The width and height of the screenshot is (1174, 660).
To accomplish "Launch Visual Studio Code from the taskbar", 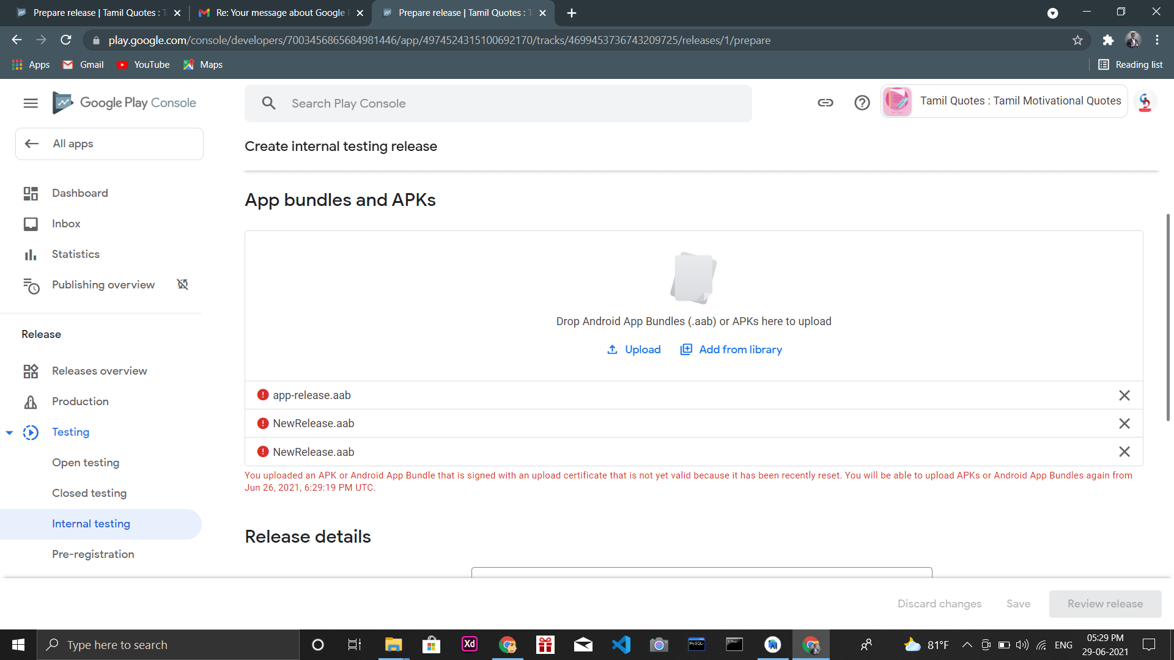I will click(x=621, y=644).
